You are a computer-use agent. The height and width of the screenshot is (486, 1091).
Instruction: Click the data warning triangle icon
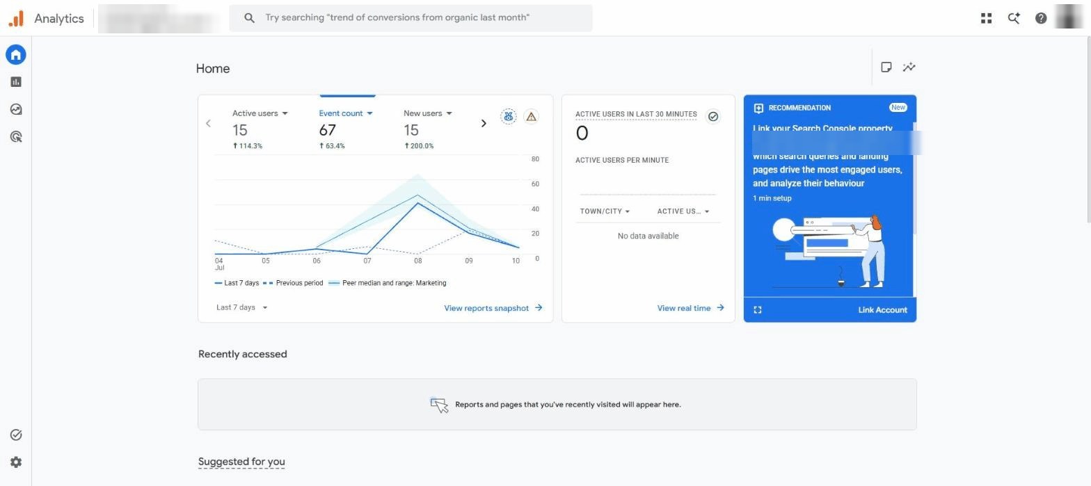pyautogui.click(x=532, y=116)
